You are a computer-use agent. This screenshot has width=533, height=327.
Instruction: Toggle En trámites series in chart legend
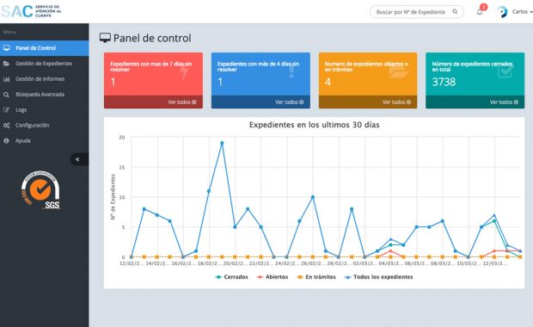[x=316, y=277]
